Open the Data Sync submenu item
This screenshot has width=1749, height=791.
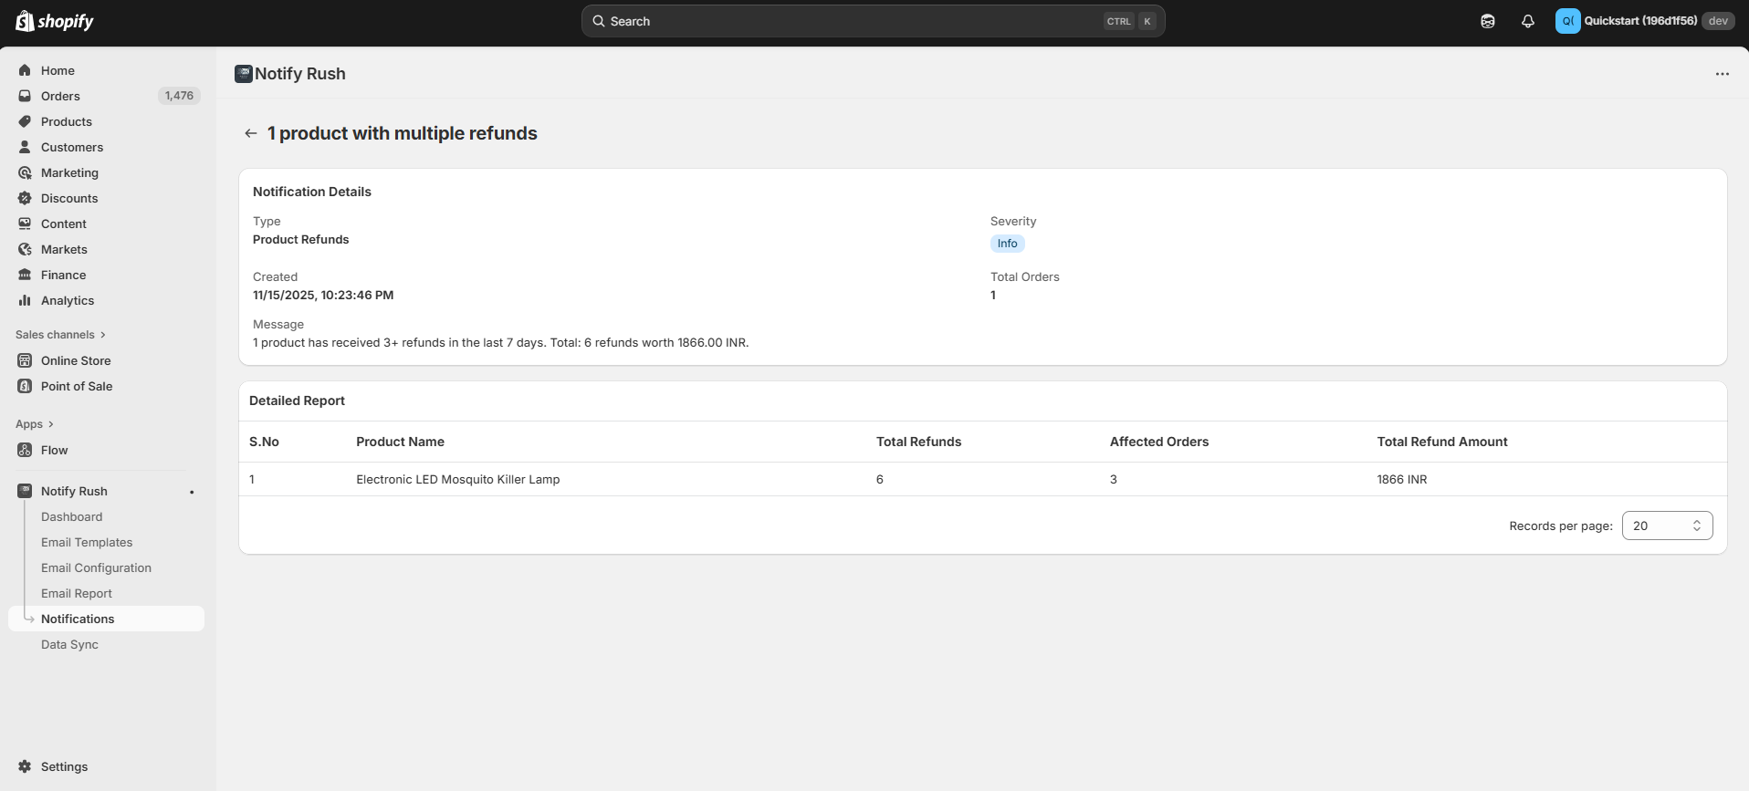(69, 644)
